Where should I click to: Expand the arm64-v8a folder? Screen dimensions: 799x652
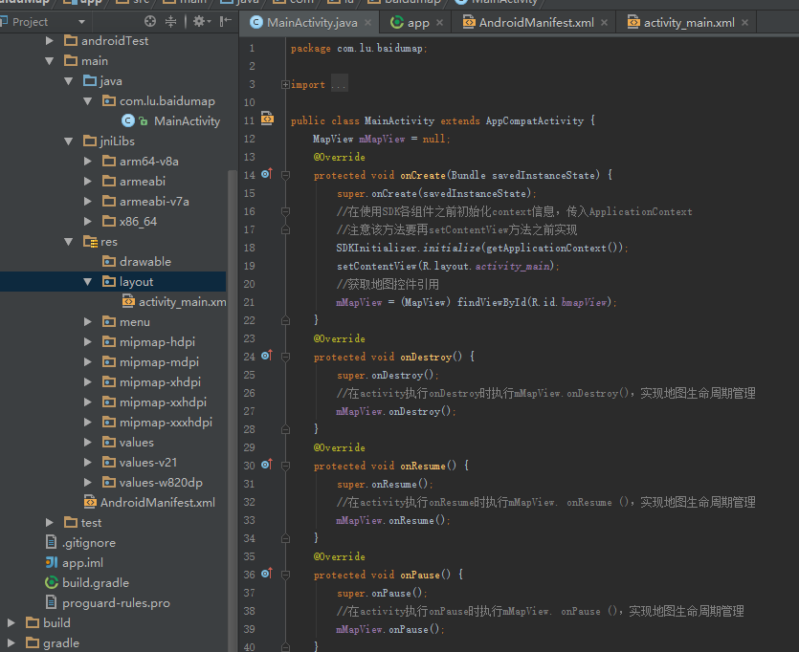pos(88,162)
